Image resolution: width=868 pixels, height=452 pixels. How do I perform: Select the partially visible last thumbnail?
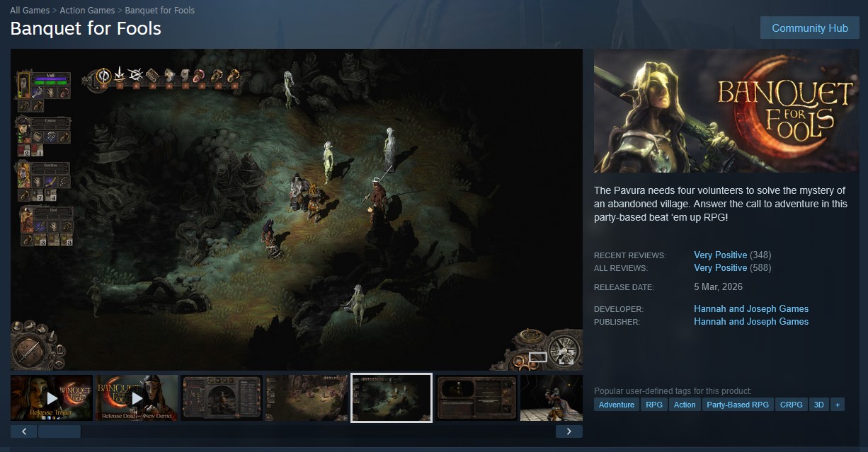552,398
